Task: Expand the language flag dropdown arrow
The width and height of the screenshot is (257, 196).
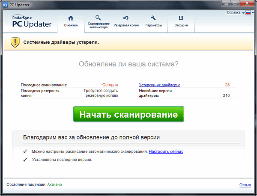Action: pyautogui.click(x=253, y=13)
